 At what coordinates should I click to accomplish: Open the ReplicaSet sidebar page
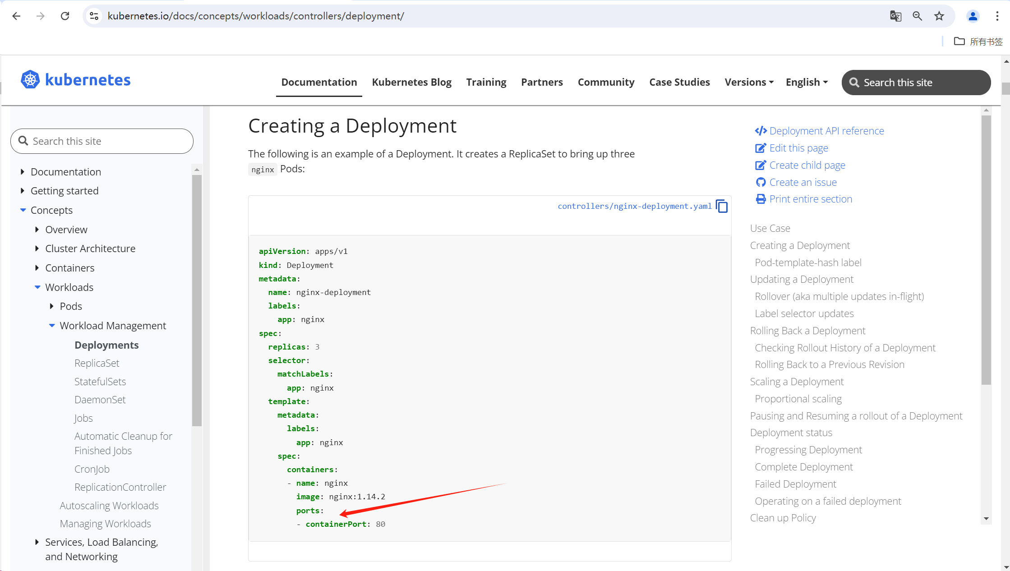(97, 363)
